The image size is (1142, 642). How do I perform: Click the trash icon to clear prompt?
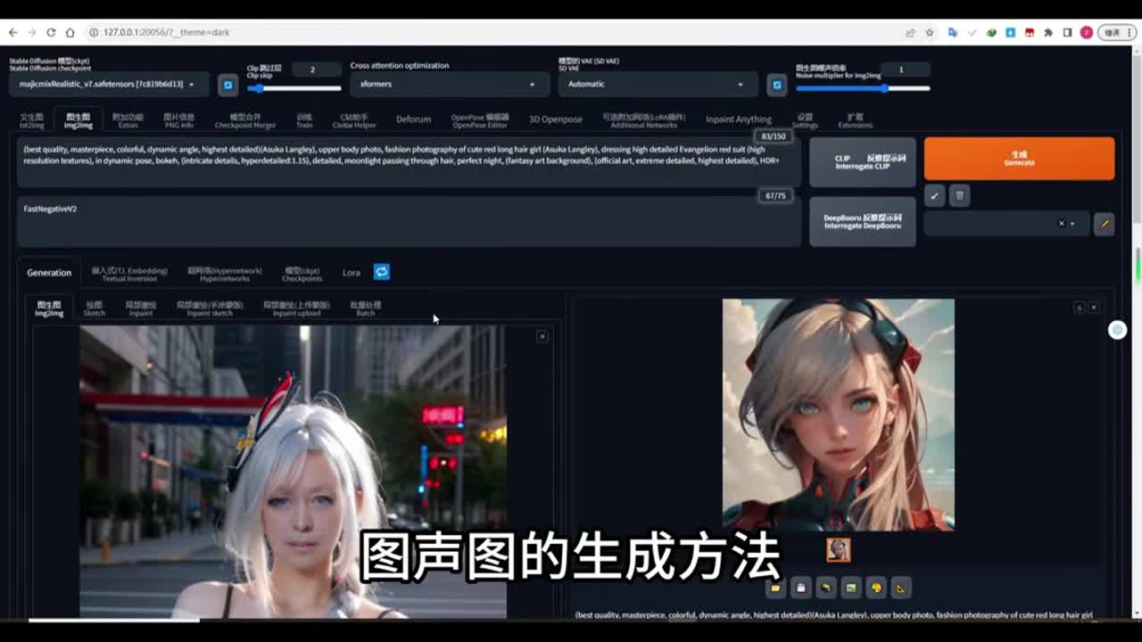point(959,195)
